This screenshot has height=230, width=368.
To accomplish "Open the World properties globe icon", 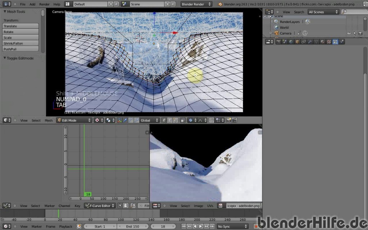I will click(290, 41).
